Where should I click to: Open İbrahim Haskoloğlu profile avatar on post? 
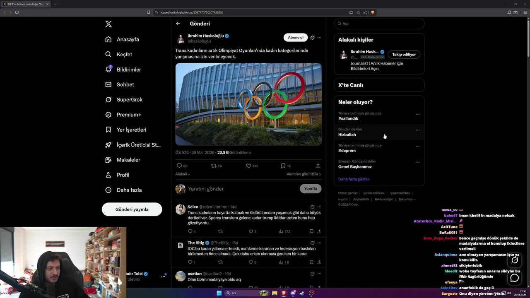point(181,39)
